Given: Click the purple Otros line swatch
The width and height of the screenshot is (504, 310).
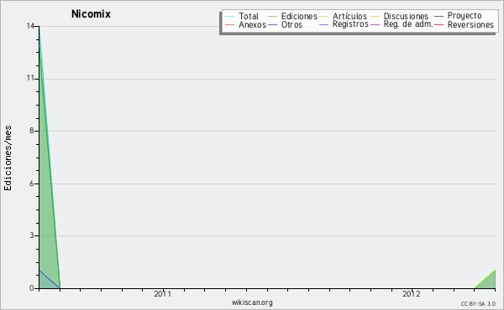Looking at the screenshot, I should (272, 24).
